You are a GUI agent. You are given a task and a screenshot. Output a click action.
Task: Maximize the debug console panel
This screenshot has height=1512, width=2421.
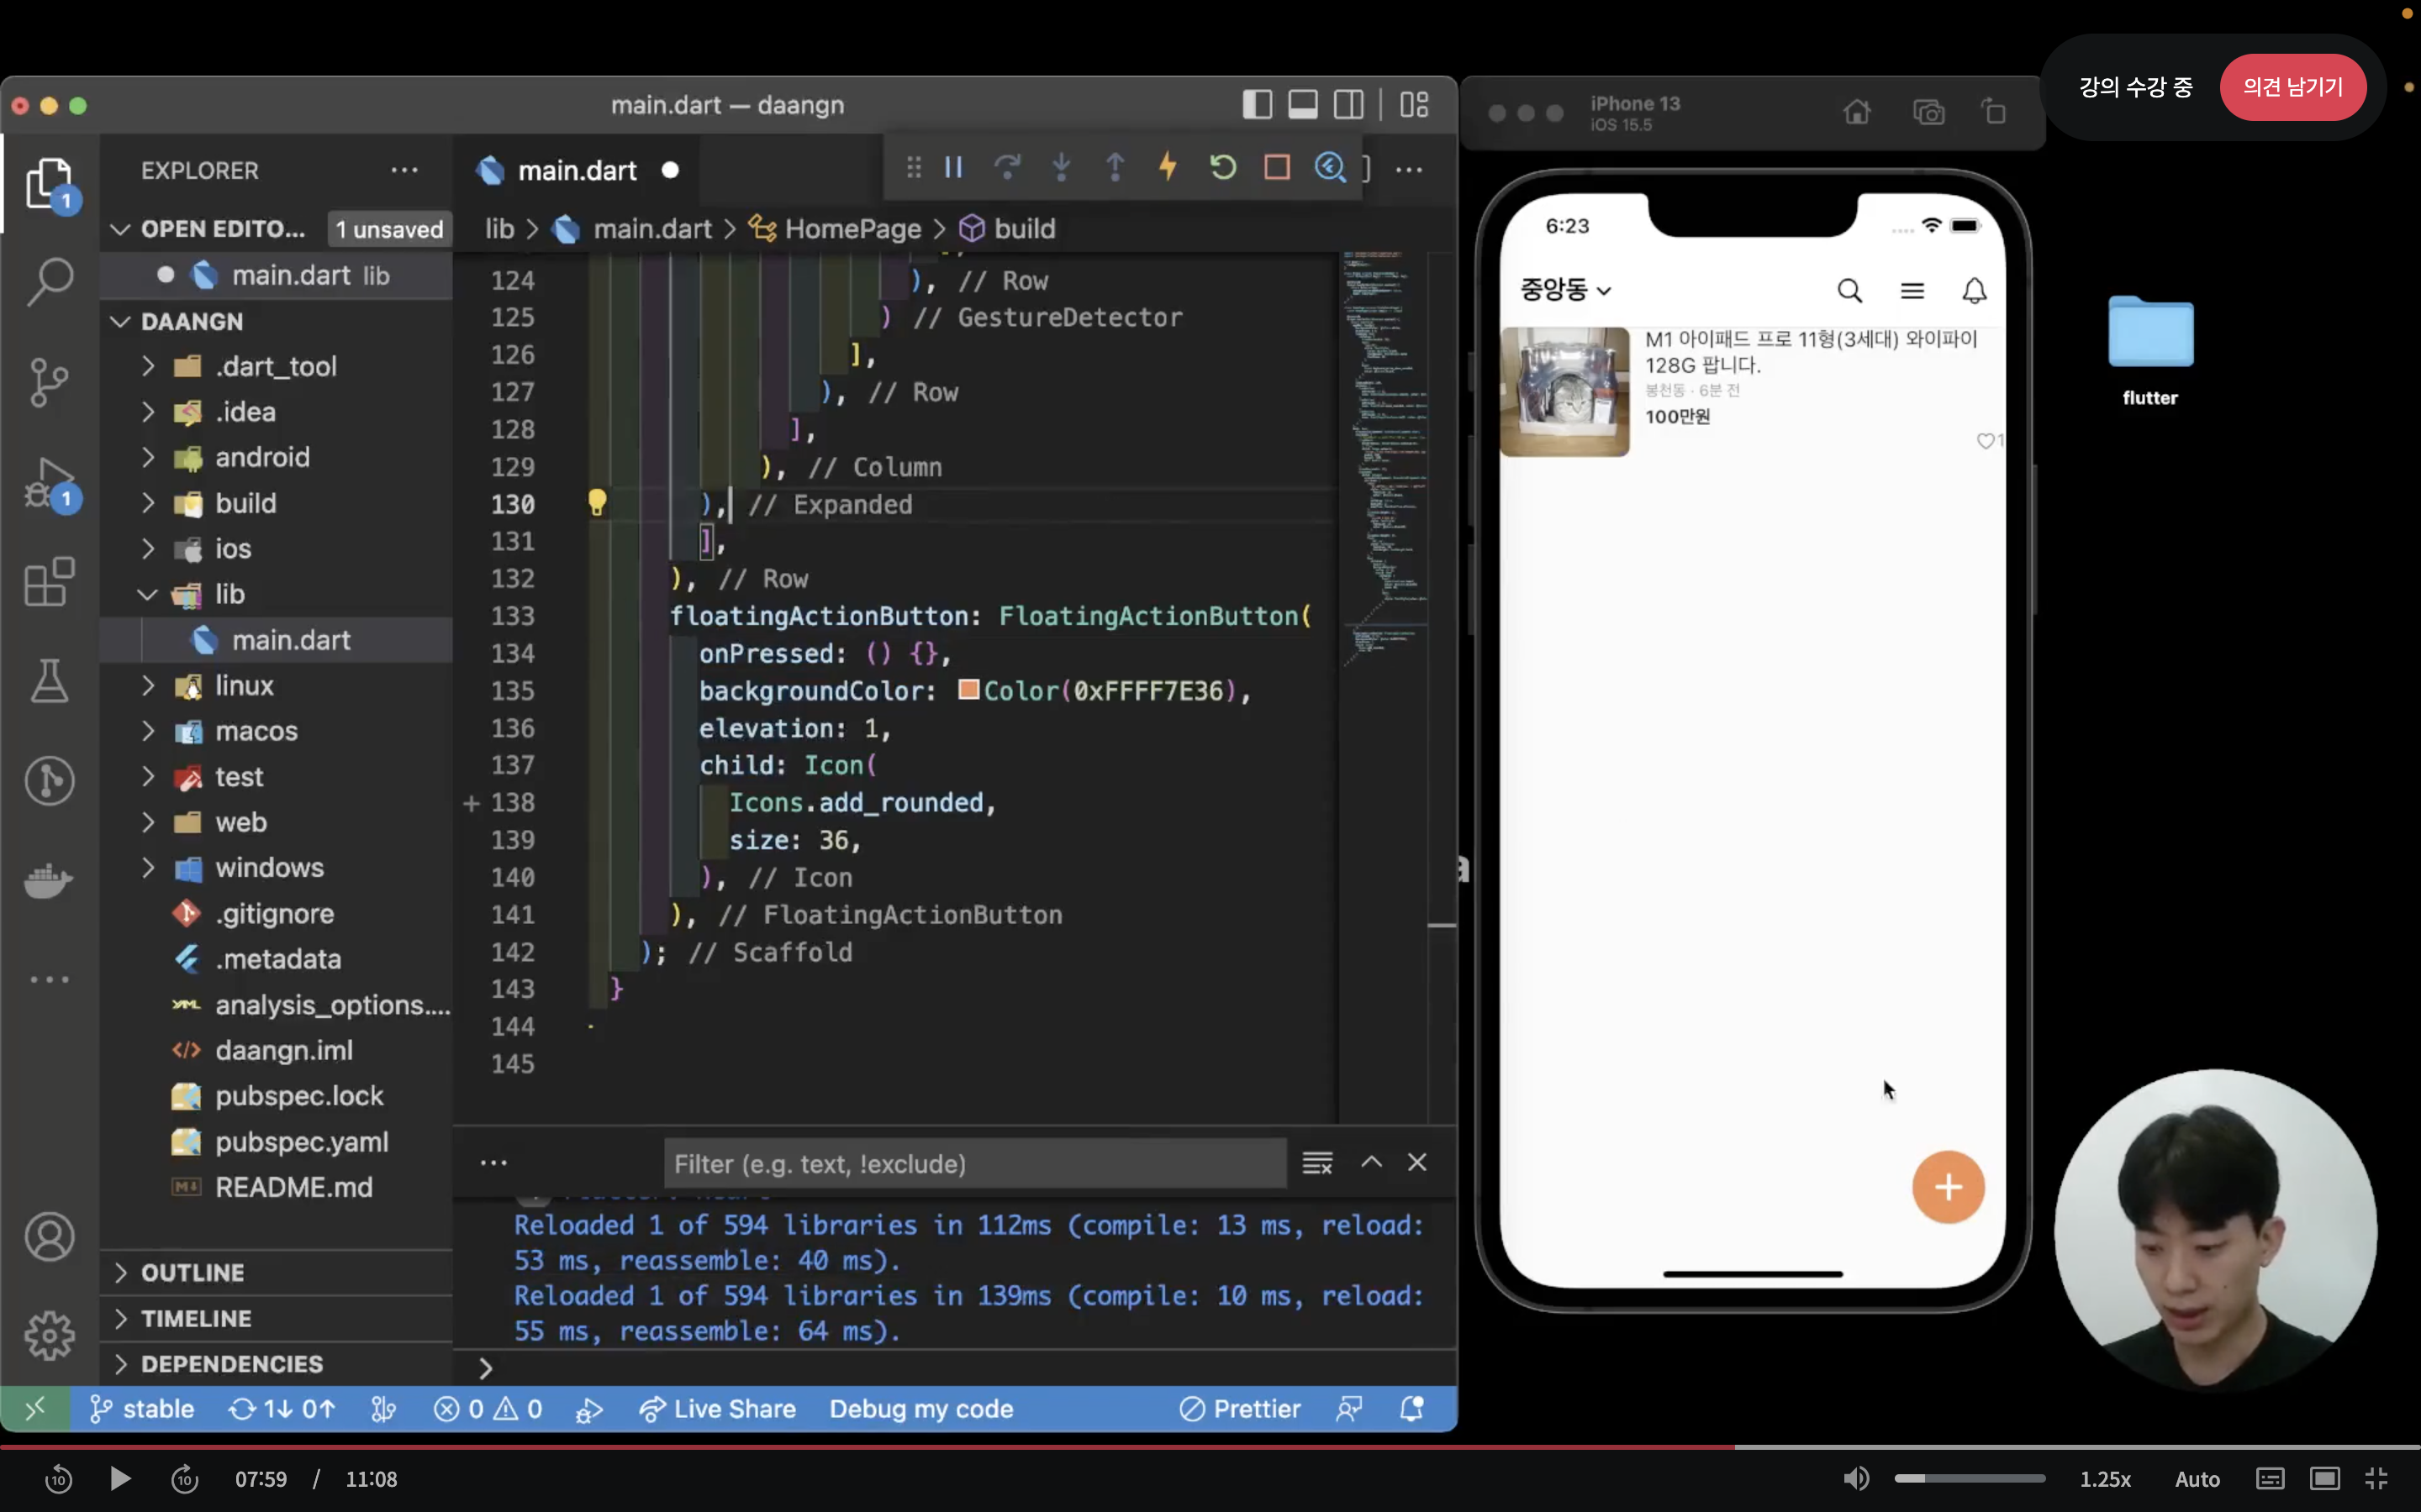(x=1372, y=1162)
